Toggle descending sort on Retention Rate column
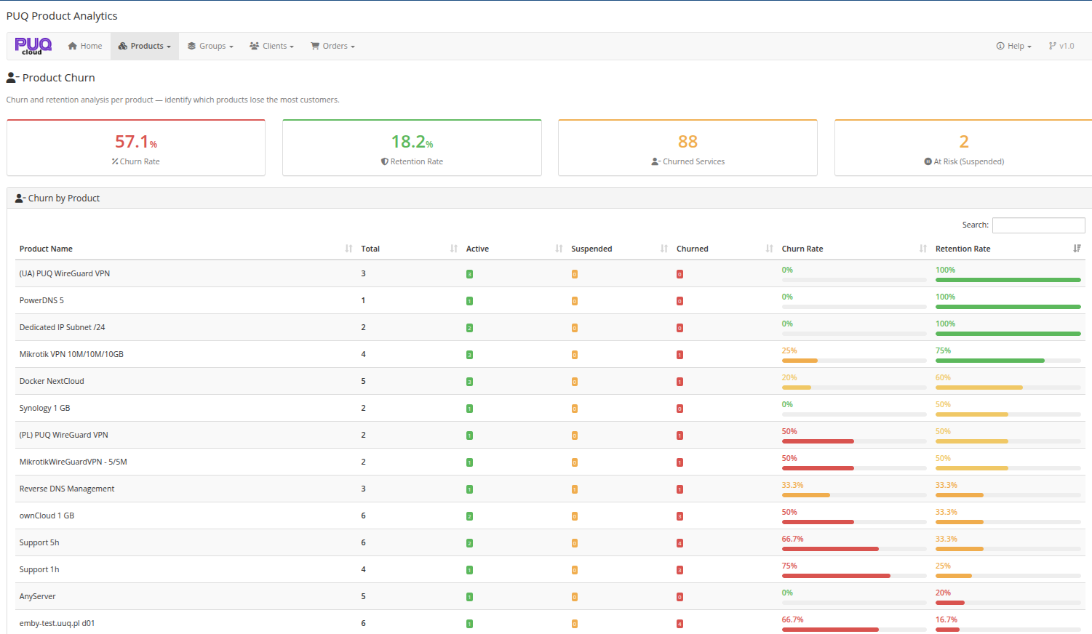This screenshot has width=1092, height=634. 1077,248
